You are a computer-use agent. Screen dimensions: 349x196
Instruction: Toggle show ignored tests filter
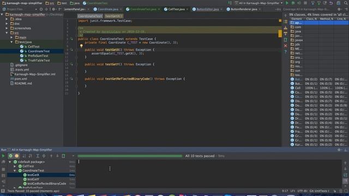[x=17, y=156]
